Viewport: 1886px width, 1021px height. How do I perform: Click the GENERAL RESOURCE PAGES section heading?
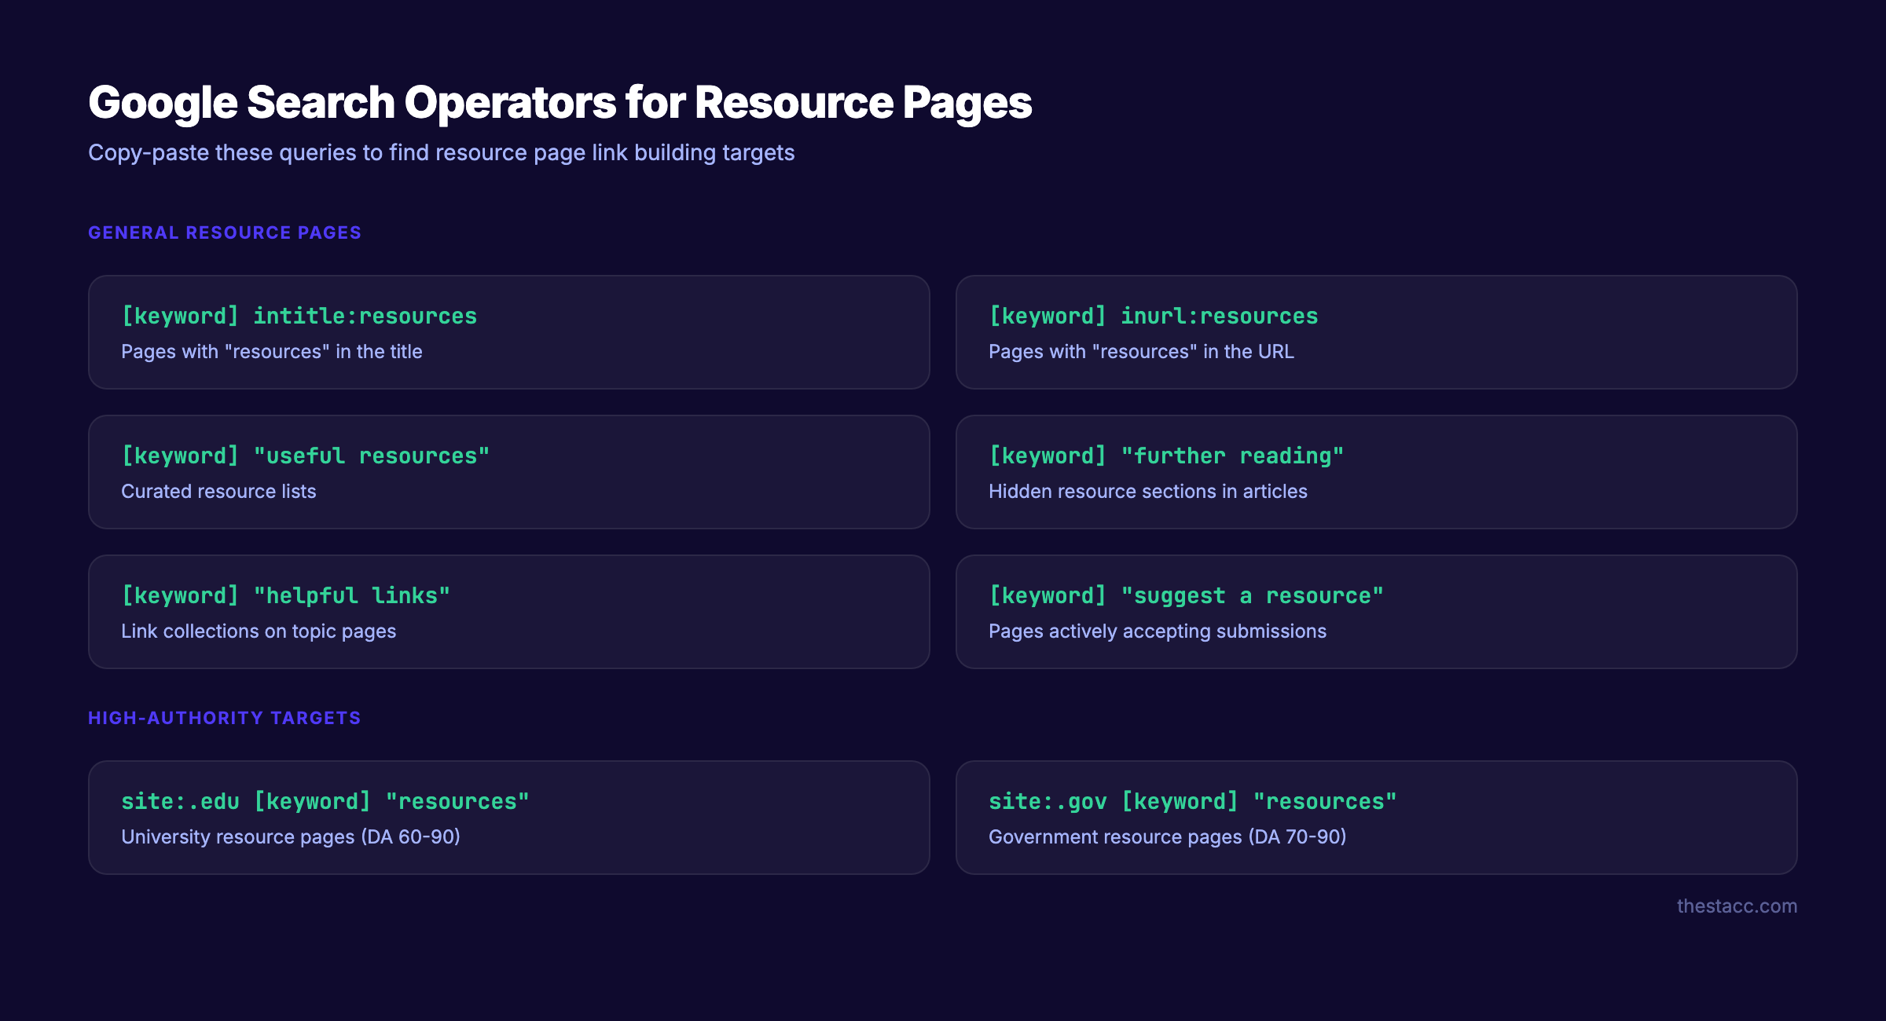pos(225,232)
